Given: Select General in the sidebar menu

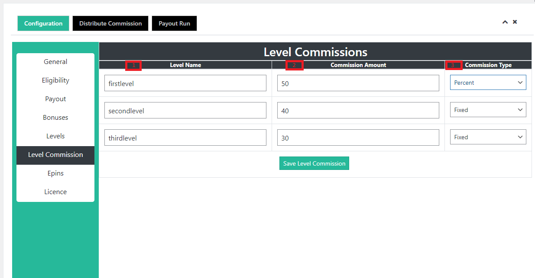Looking at the screenshot, I should click(x=55, y=62).
